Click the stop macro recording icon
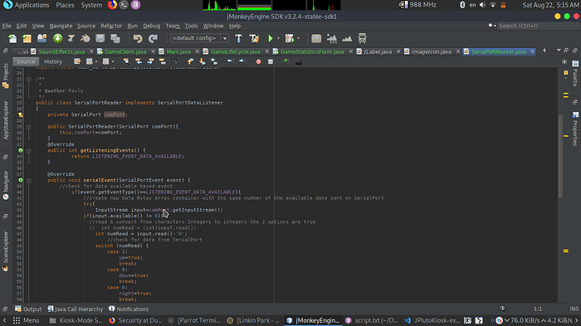This screenshot has height=326, width=581. (271, 61)
